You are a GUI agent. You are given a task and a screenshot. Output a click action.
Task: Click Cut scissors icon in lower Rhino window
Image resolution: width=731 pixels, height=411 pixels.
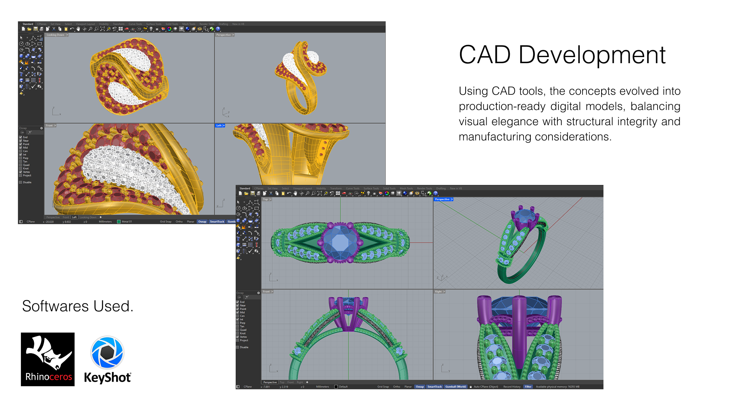pyautogui.click(x=271, y=193)
